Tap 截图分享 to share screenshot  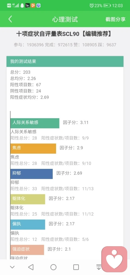[115, 19]
